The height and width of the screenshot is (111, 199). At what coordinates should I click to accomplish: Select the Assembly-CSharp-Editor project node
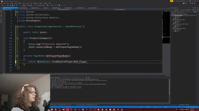pos(180,20)
